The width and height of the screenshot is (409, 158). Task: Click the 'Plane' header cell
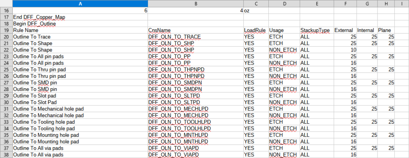pyautogui.click(x=386, y=30)
